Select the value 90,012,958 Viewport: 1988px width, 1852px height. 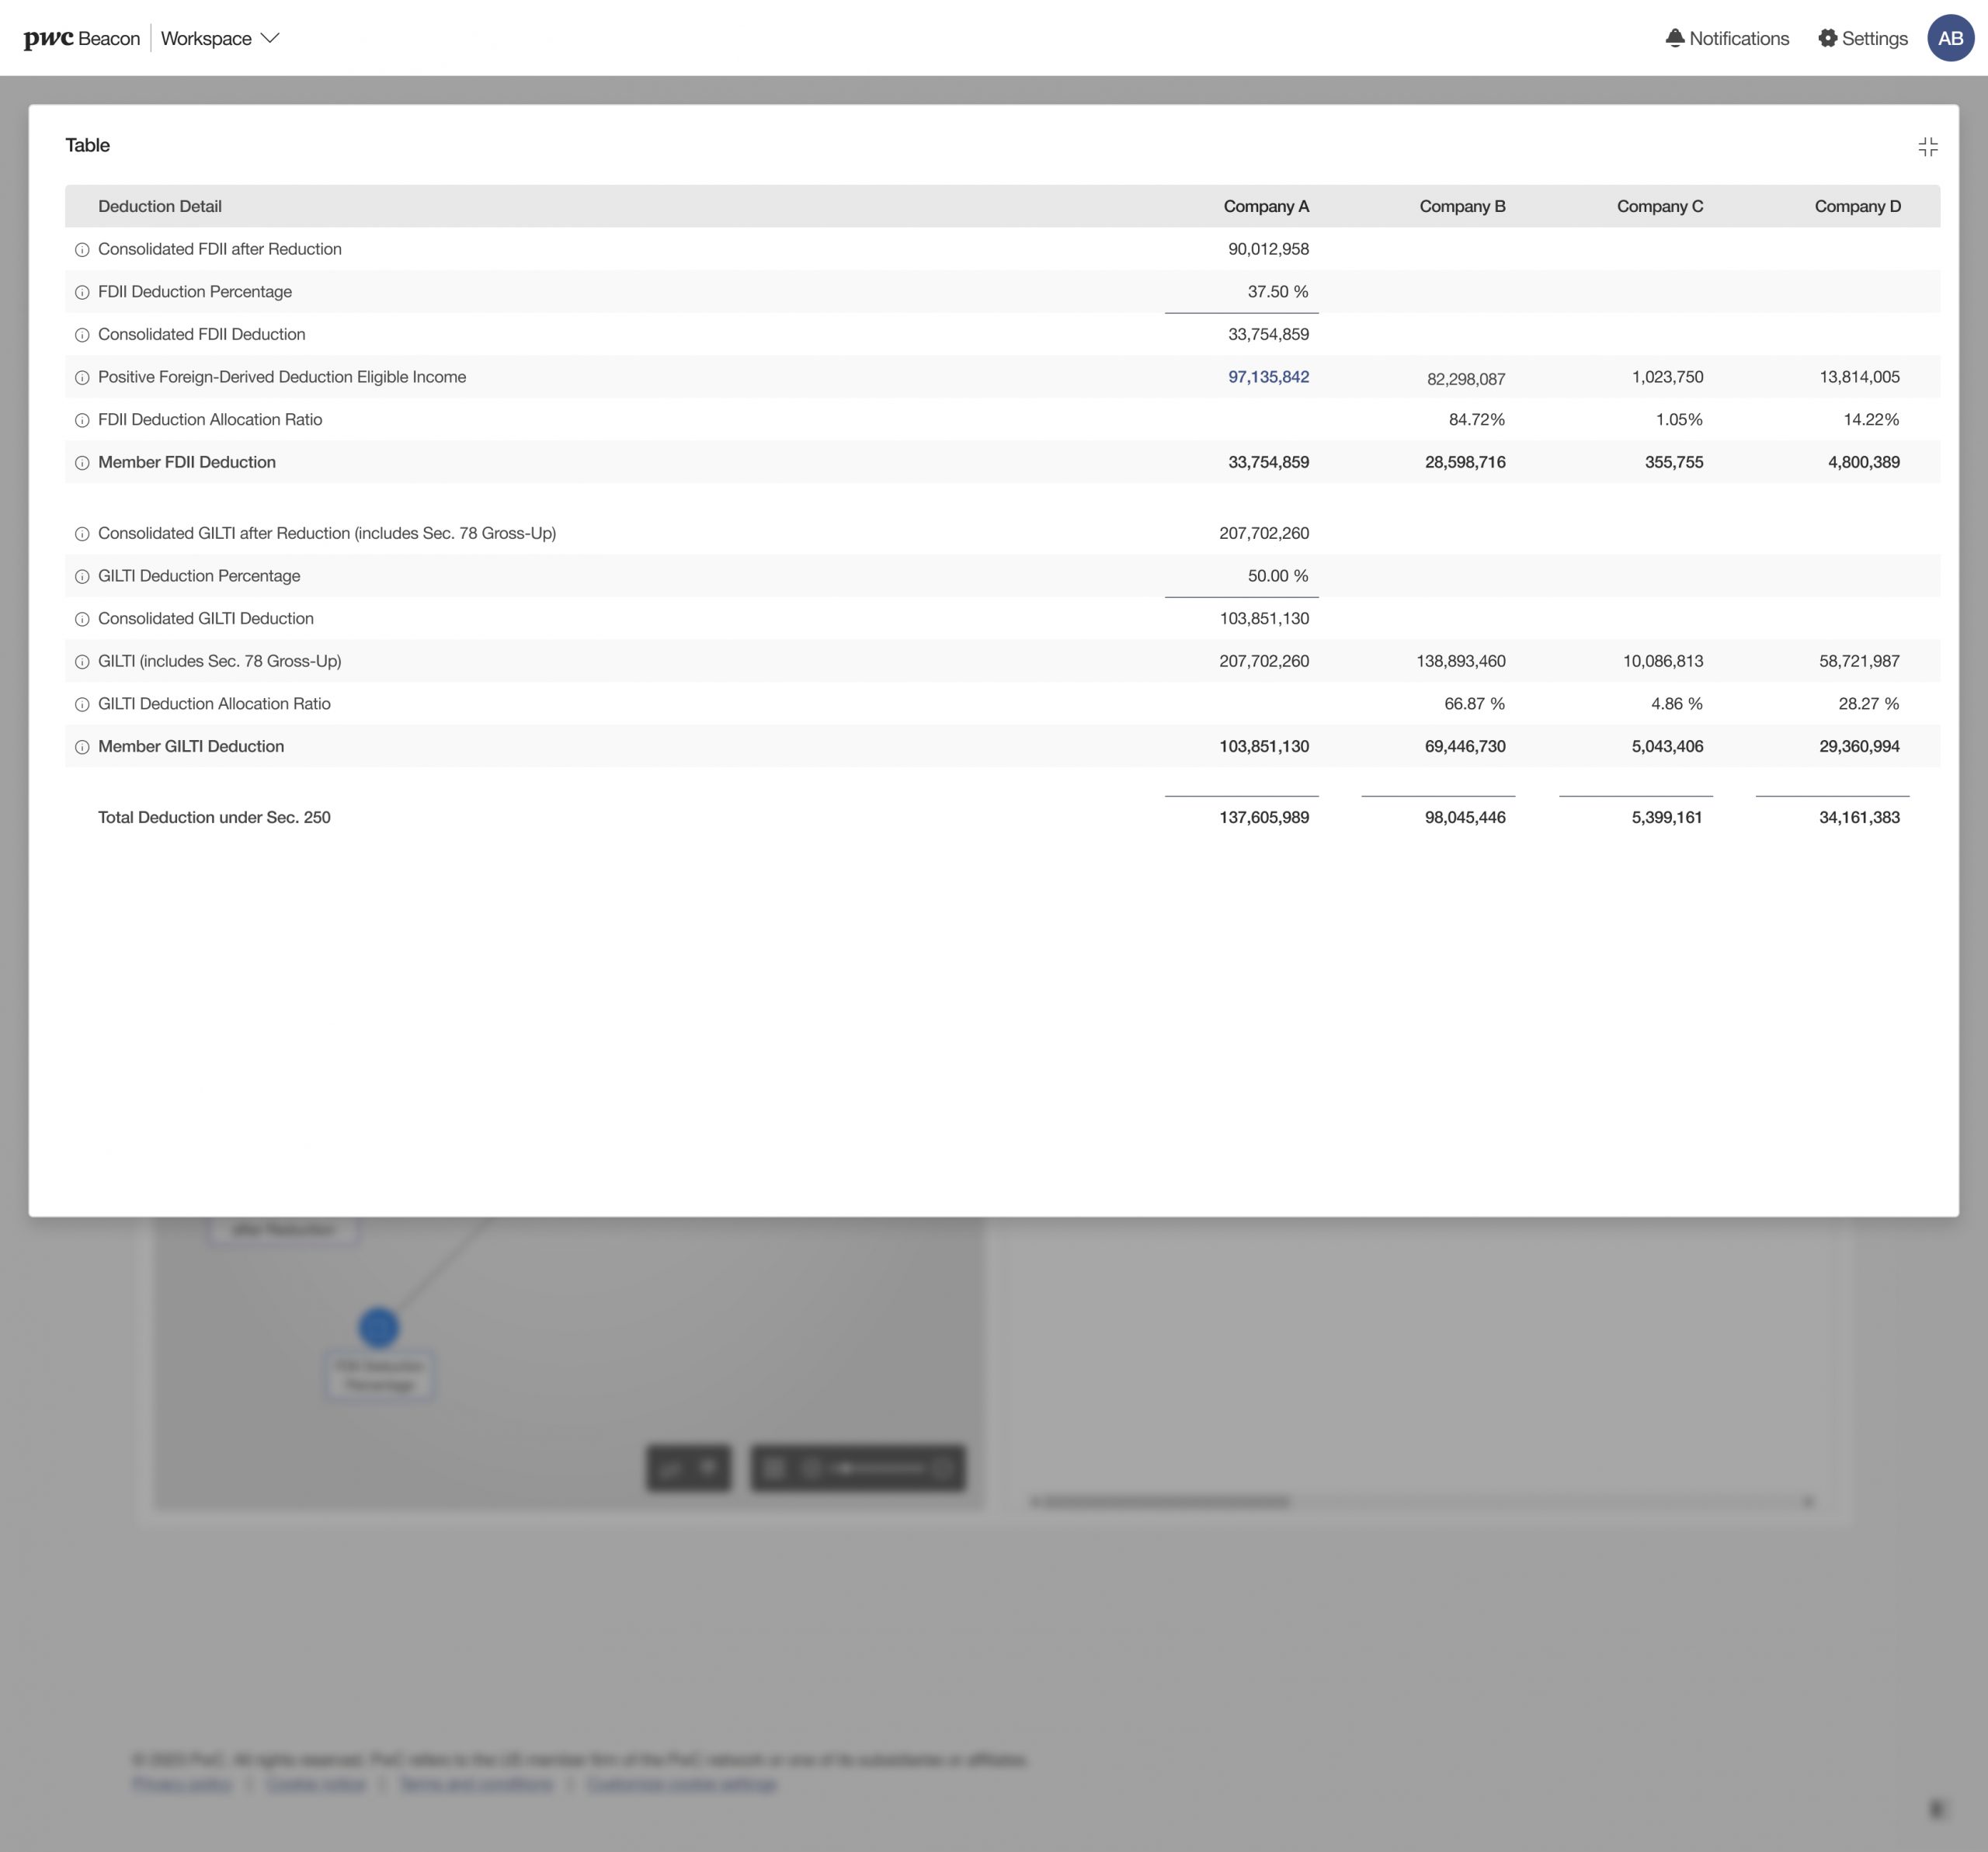coord(1268,249)
